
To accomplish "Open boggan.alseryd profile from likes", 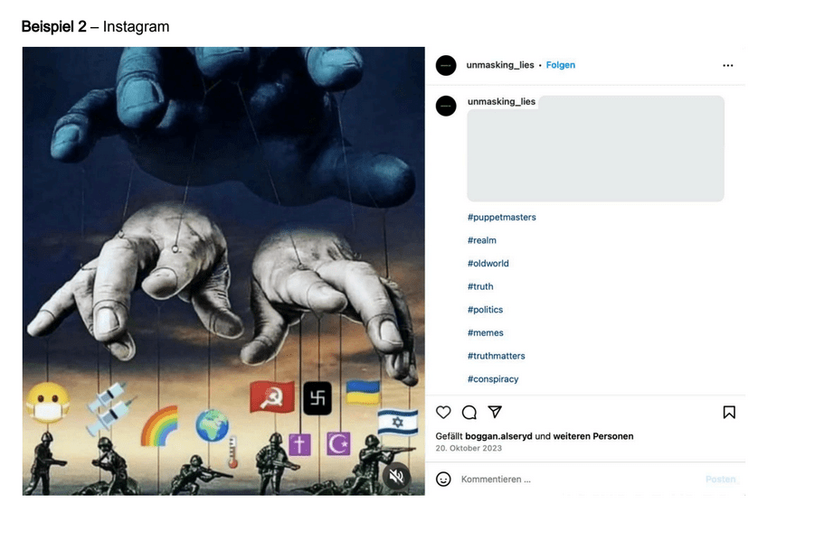I will (498, 436).
